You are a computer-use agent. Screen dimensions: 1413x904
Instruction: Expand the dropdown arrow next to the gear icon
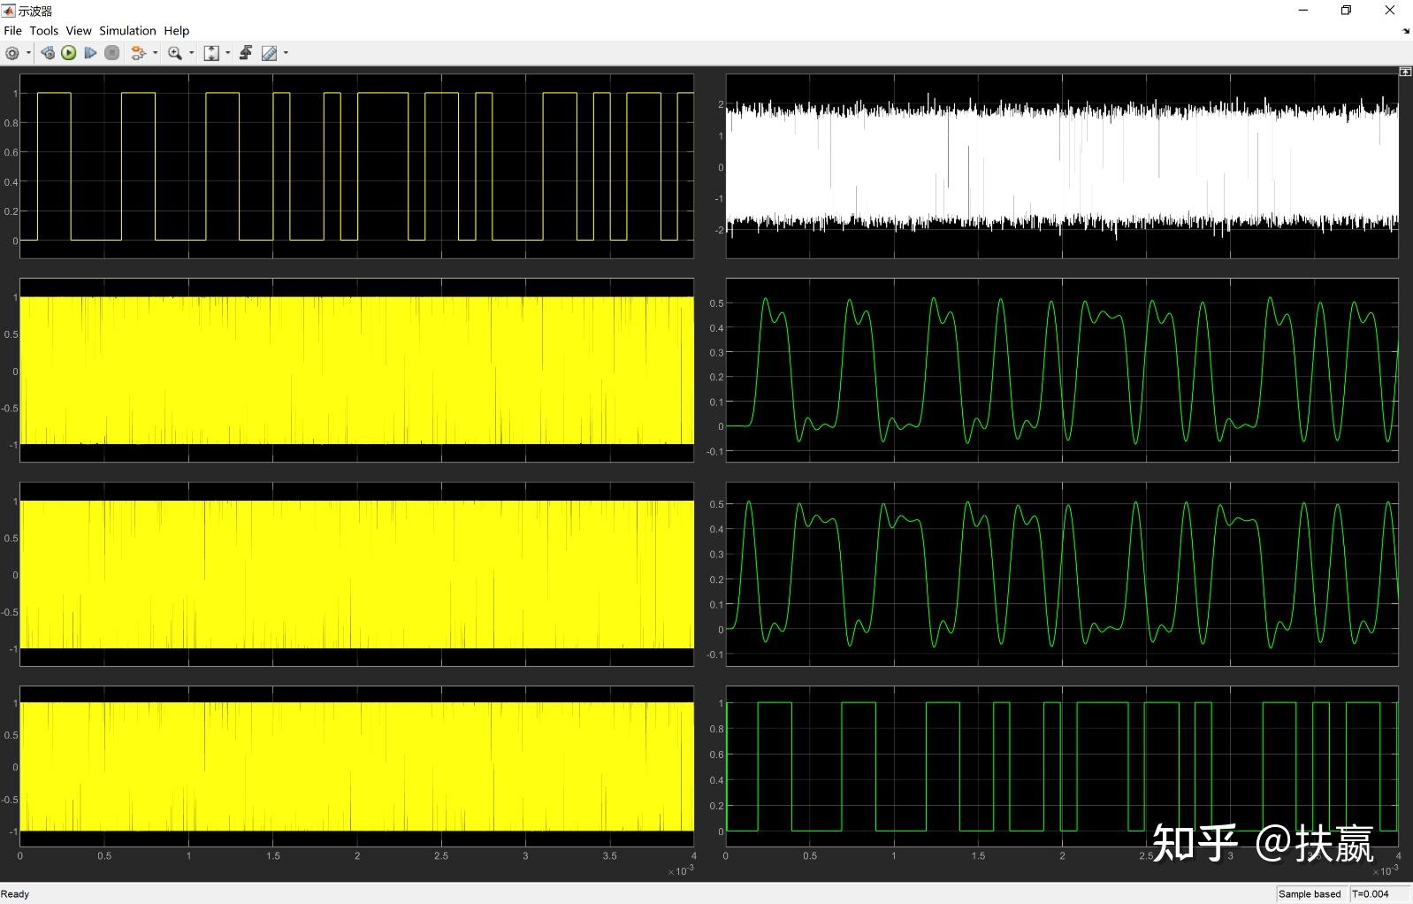[x=28, y=53]
